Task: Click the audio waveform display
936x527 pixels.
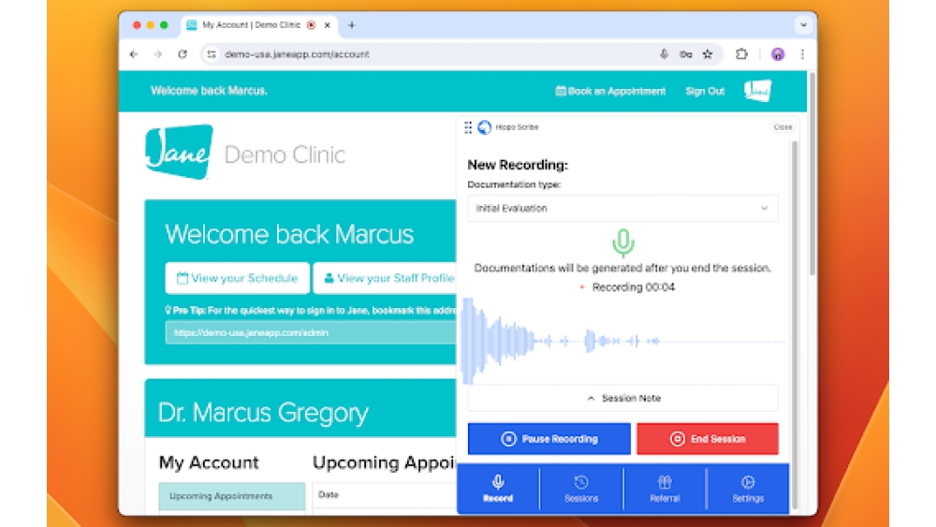Action: pyautogui.click(x=623, y=341)
